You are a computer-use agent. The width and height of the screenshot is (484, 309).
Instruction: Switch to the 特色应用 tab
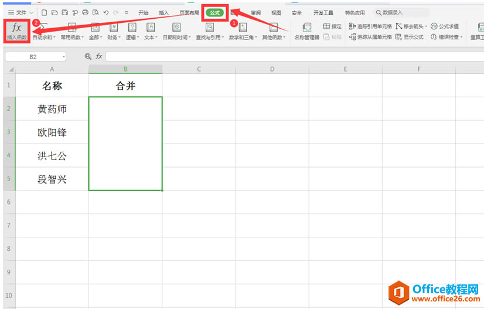coord(355,13)
